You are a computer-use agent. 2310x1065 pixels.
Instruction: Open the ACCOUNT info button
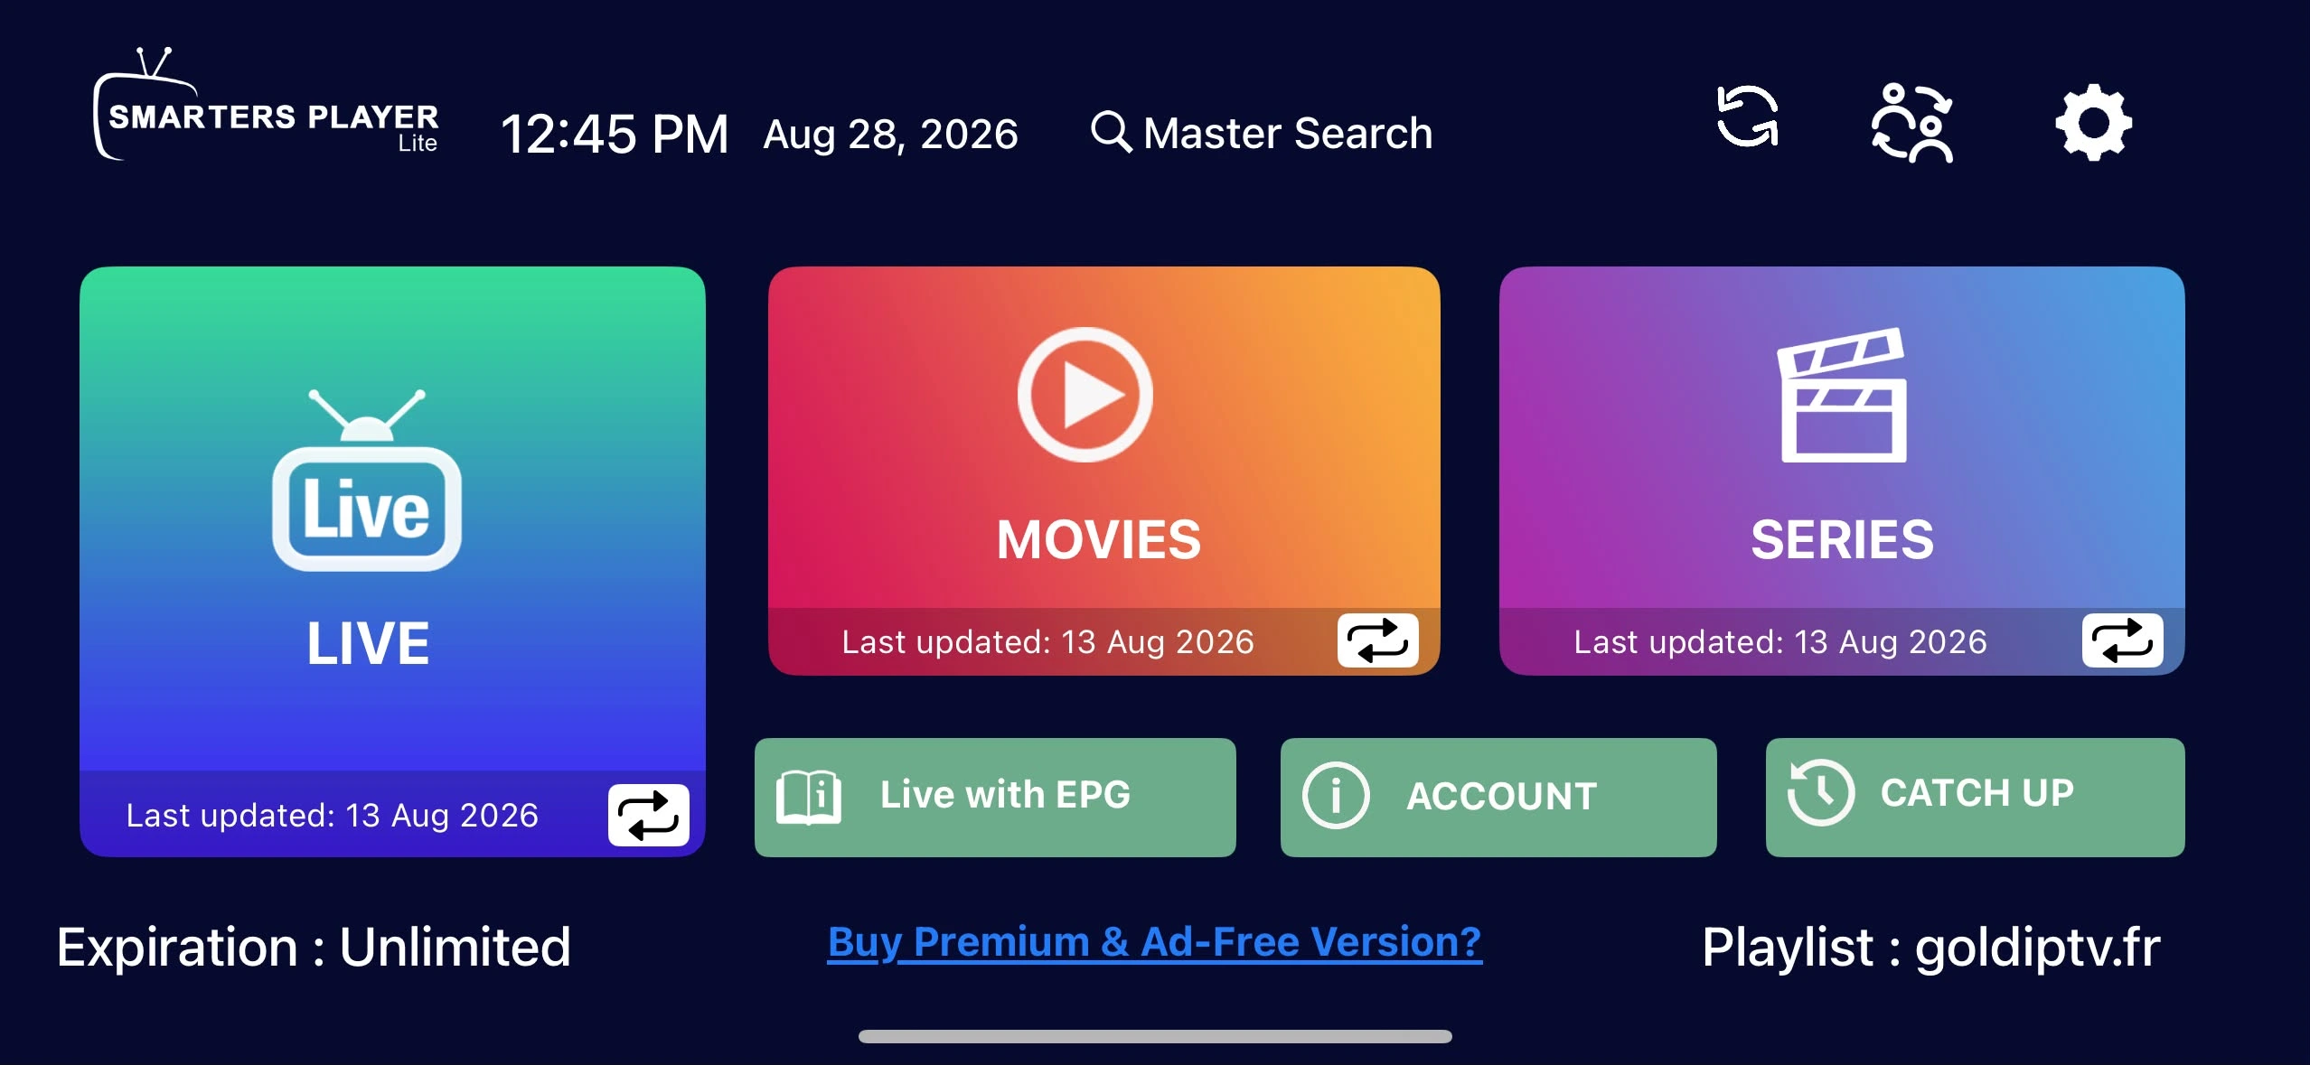click(1498, 797)
